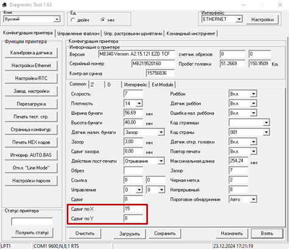Click the Максимальная длина field
This screenshot has height=249, width=289.
[x=239, y=161]
